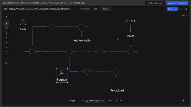Switch to Canvas view tab

pyautogui.click(x=105, y=9)
